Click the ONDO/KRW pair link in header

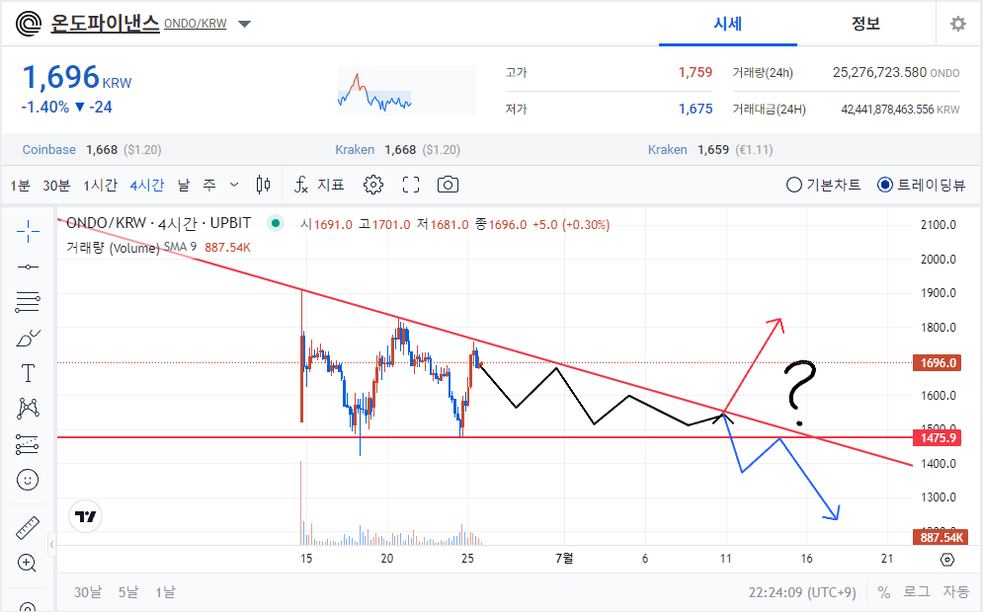(x=195, y=24)
